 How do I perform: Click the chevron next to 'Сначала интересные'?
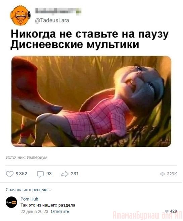click(50, 190)
